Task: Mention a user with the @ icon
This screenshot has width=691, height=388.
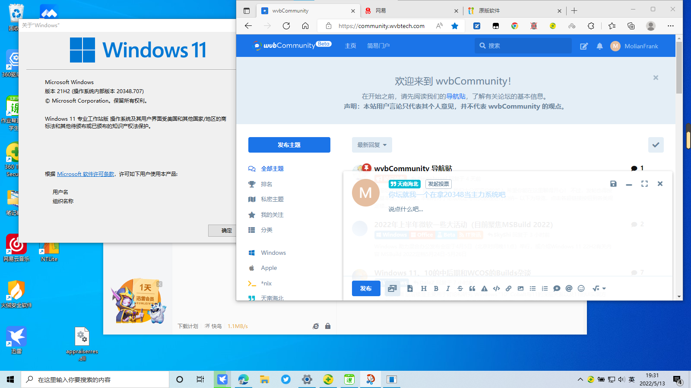Action: click(569, 288)
